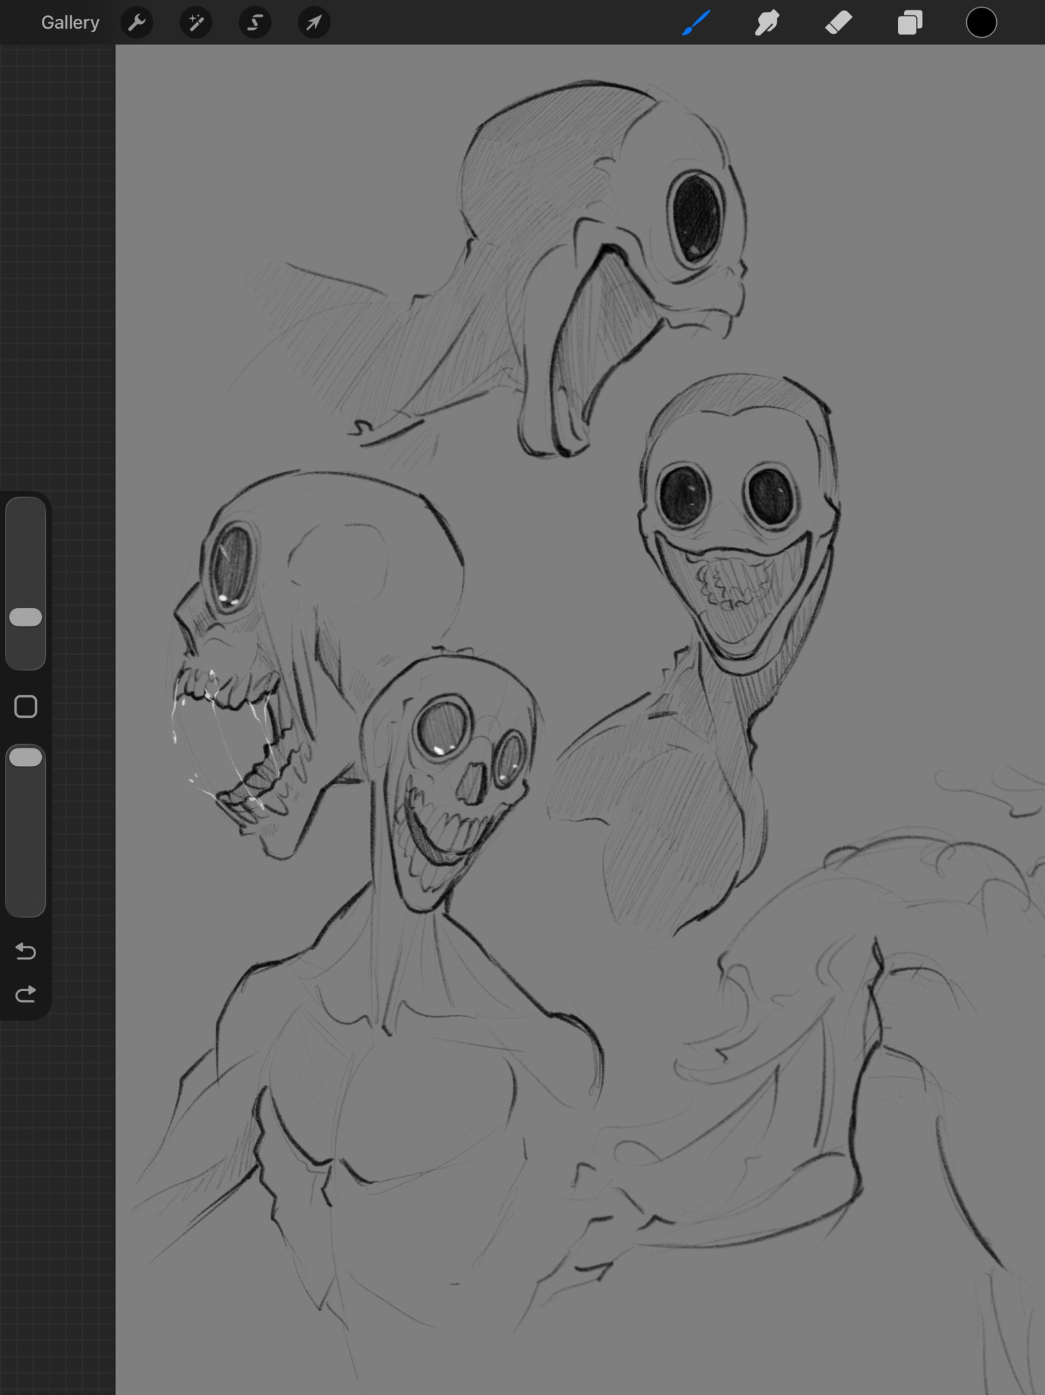Activate the Selection tool

coord(255,22)
